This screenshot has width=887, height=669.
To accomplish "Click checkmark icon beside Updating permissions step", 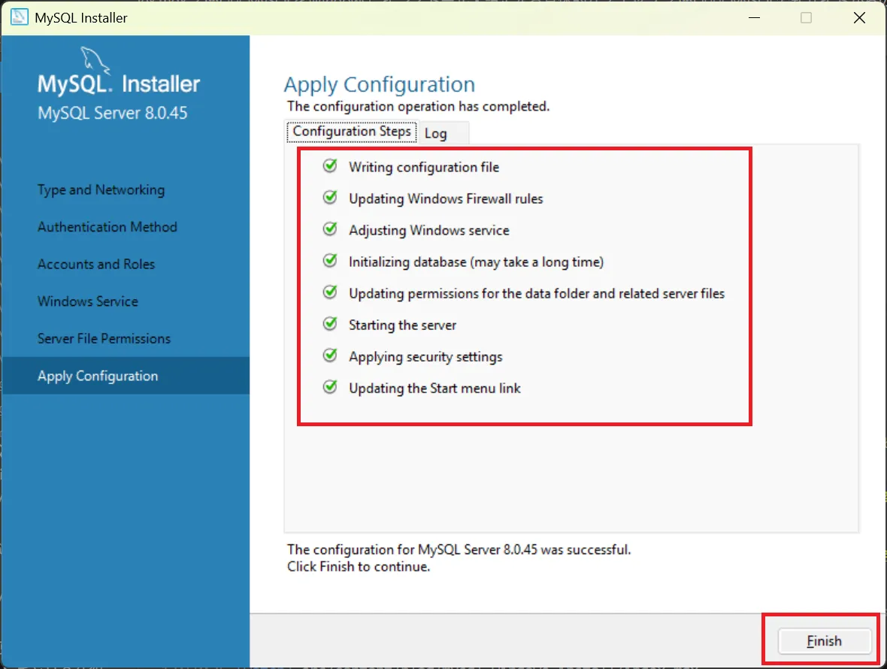I will tap(330, 293).
